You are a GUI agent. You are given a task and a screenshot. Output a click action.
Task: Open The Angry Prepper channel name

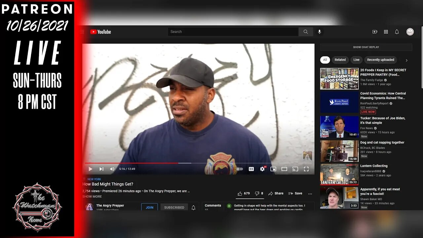pyautogui.click(x=110, y=206)
